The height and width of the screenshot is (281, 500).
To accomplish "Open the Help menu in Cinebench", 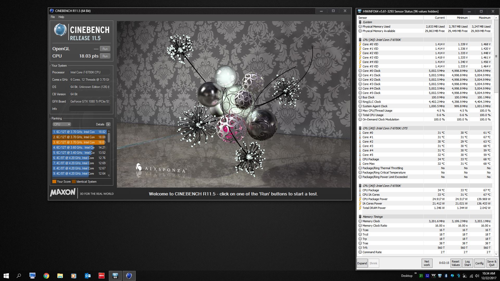I will click(x=61, y=17).
